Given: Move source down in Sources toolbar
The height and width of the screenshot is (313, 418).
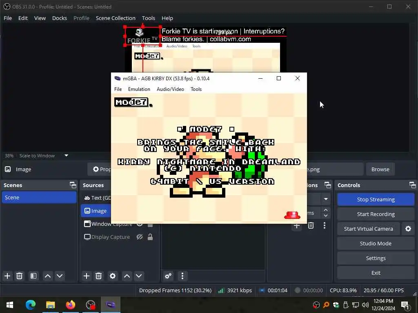Looking at the screenshot, I should [139, 276].
